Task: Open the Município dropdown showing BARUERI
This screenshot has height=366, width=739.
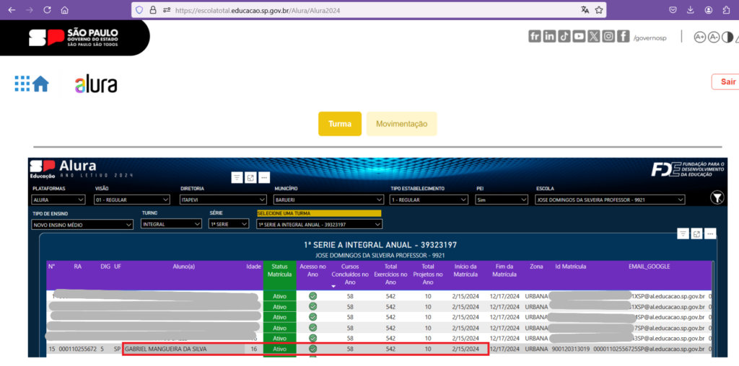Action: click(x=327, y=200)
